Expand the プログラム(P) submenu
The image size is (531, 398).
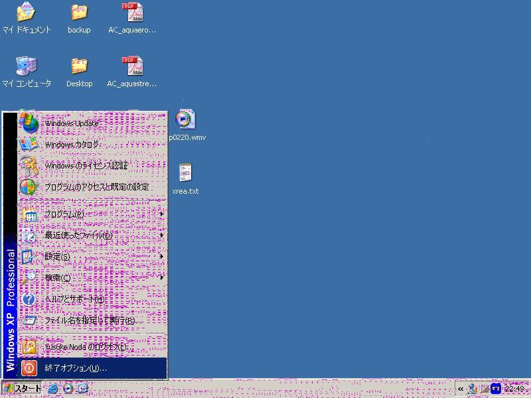pos(92,214)
